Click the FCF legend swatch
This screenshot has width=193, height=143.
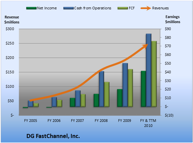[x=123, y=8]
